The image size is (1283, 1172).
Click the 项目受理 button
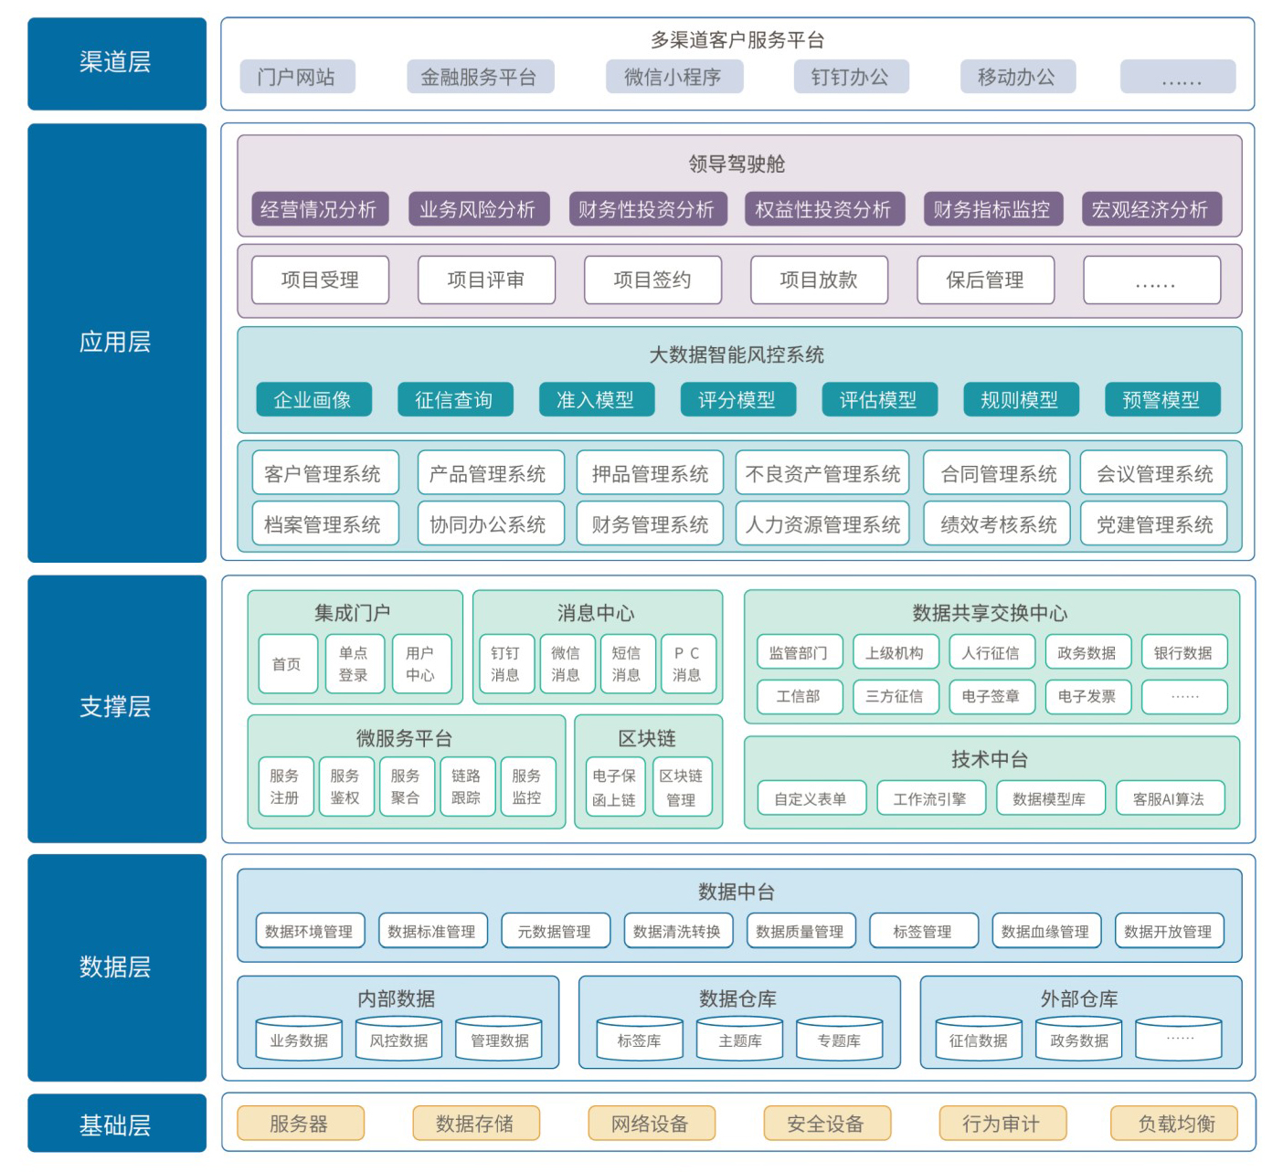[320, 280]
